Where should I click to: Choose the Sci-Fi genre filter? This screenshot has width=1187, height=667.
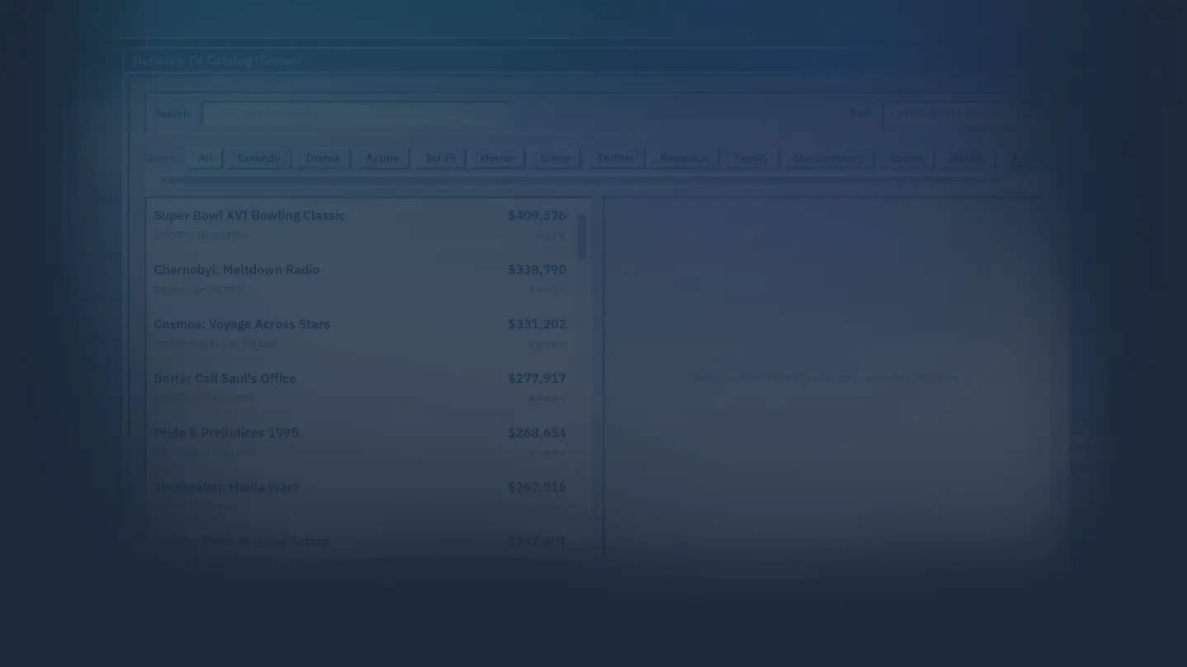440,158
